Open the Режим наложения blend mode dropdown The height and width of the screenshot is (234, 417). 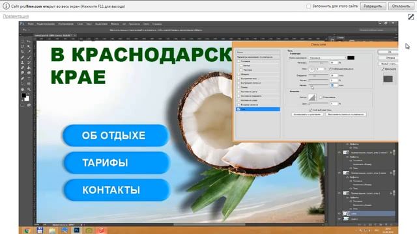[327, 58]
